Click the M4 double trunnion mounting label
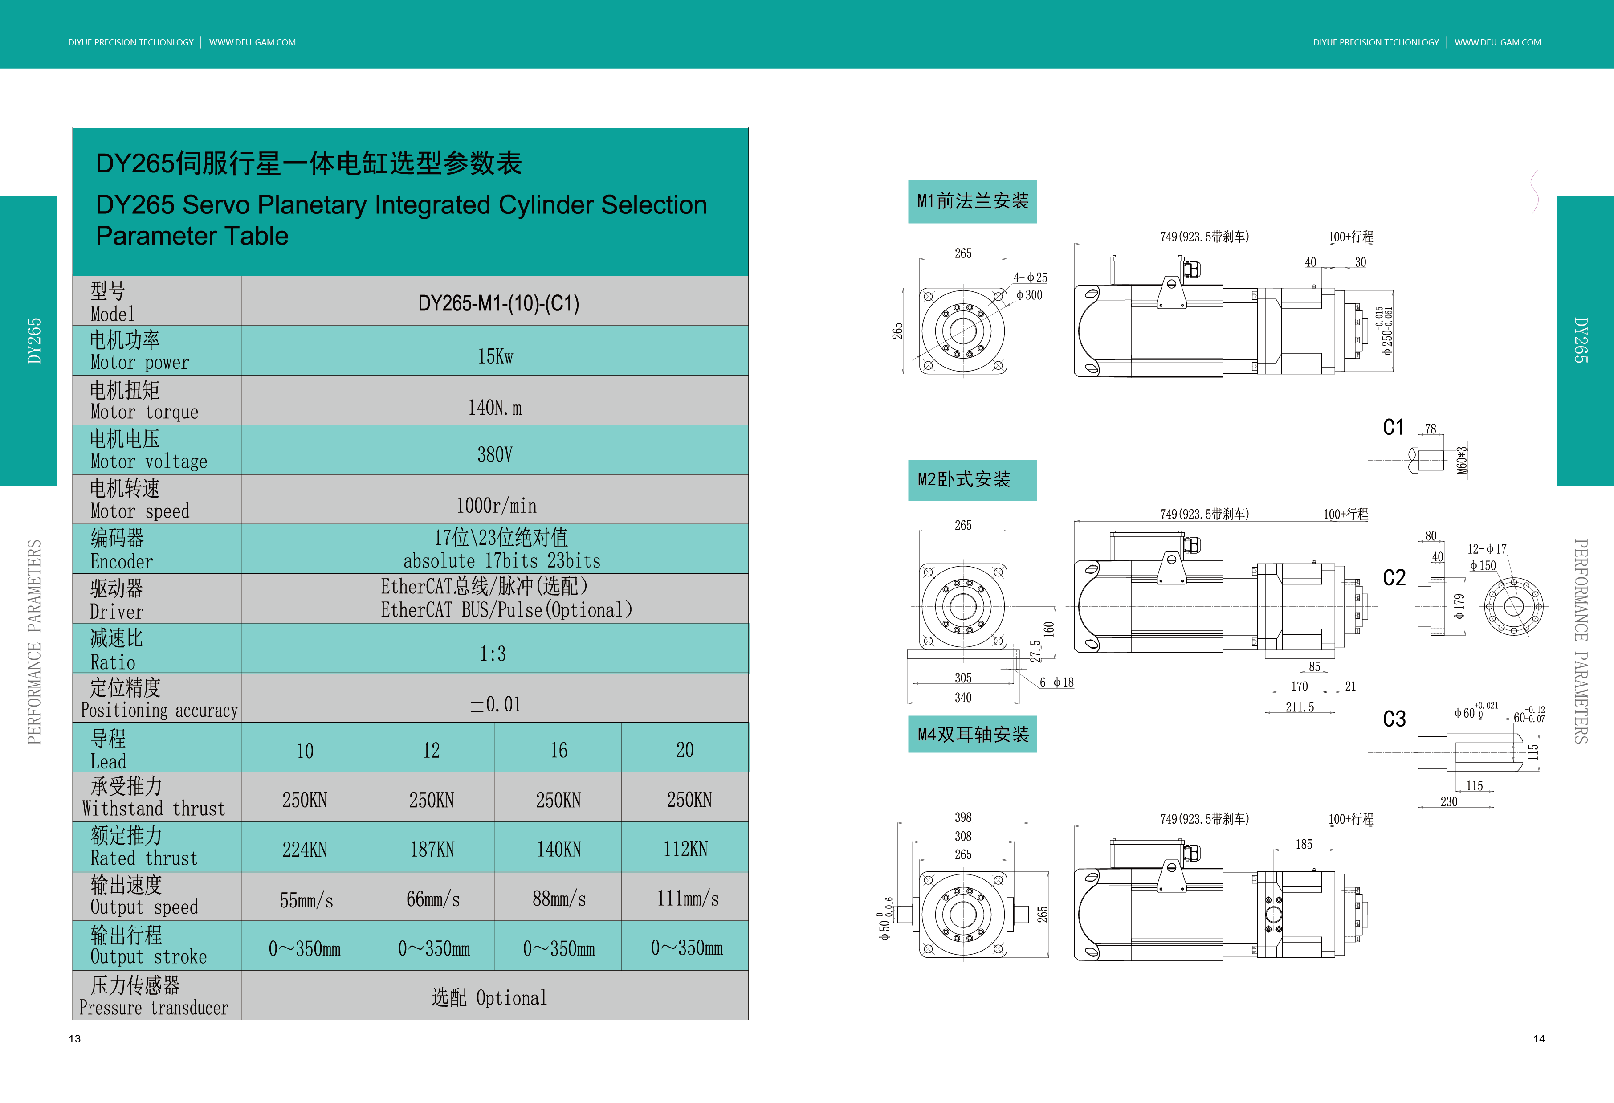This screenshot has height=1103, width=1614. (x=972, y=734)
